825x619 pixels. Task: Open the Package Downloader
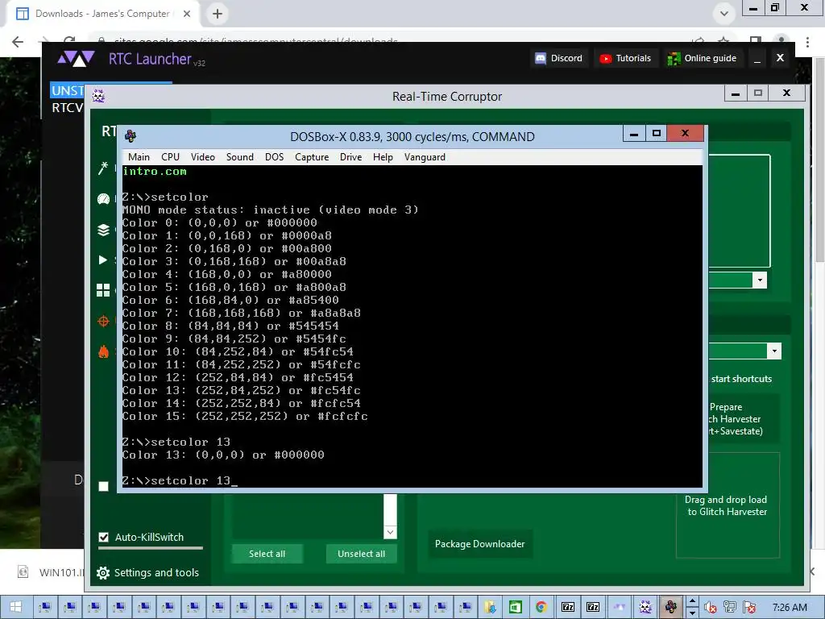[x=480, y=544]
